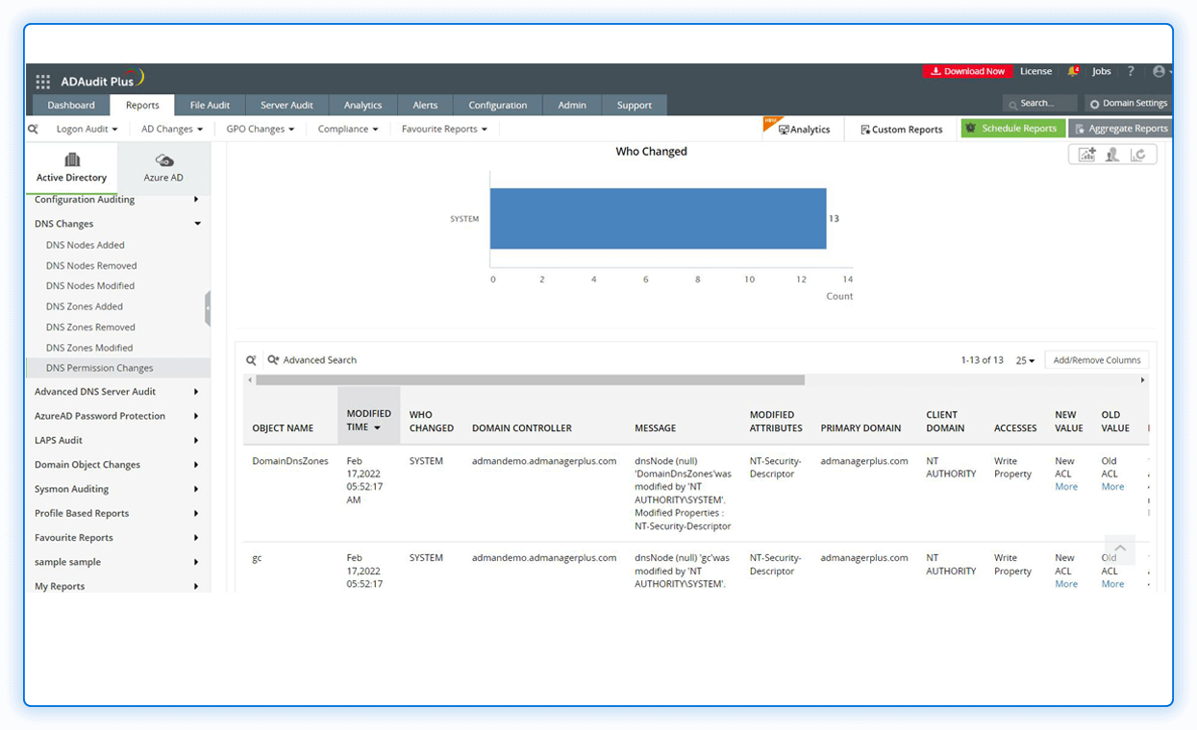The width and height of the screenshot is (1197, 730).
Task: Switch to the Configuration tab
Action: point(497,105)
